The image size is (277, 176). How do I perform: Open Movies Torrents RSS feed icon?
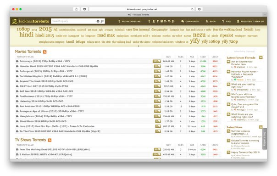pos(44,52)
